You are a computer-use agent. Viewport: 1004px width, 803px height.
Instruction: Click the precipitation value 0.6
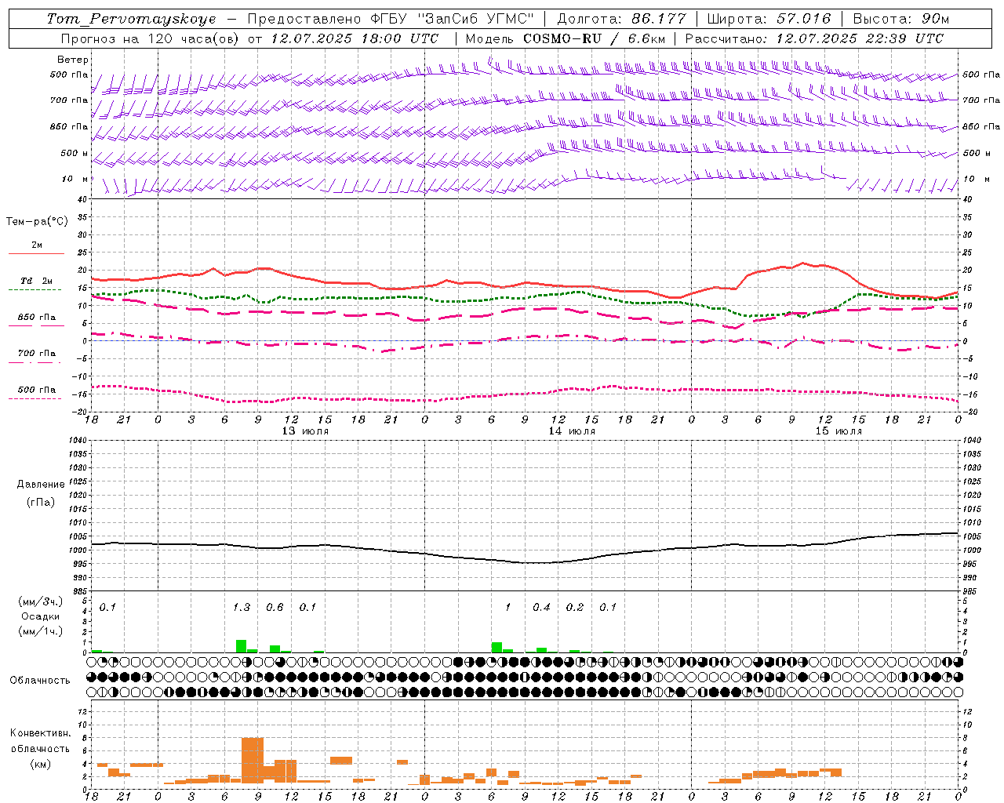(275, 607)
